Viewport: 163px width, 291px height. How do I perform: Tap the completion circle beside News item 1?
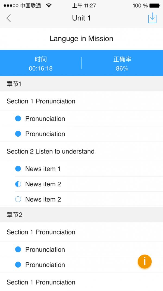18,169
